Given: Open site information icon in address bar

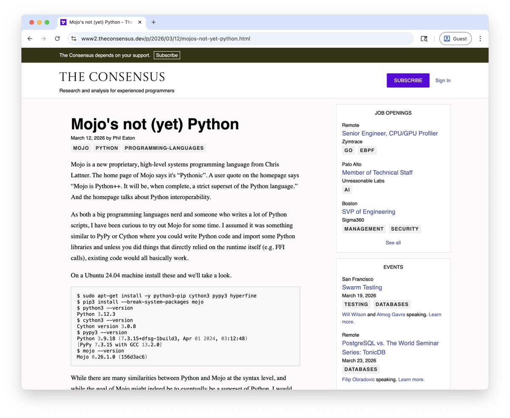Looking at the screenshot, I should tap(74, 39).
